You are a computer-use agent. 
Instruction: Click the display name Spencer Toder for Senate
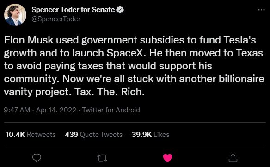[x=73, y=10]
